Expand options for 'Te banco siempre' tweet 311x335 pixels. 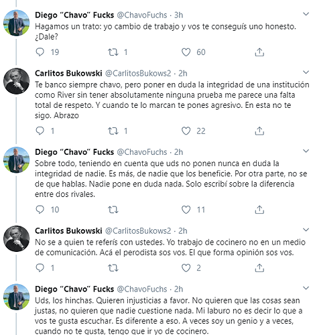(x=306, y=72)
